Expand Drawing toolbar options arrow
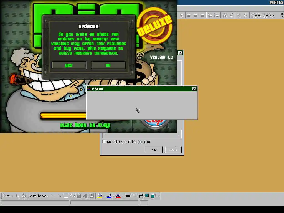 (x=158, y=196)
